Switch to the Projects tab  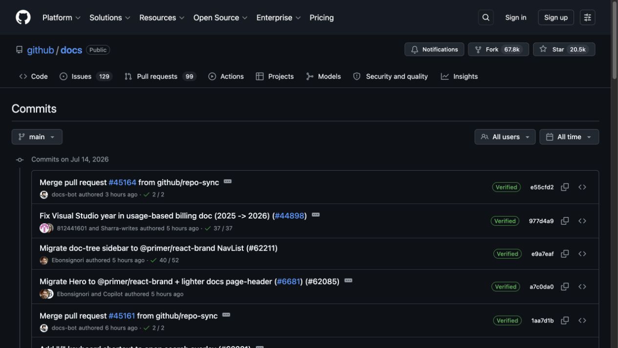[275, 76]
